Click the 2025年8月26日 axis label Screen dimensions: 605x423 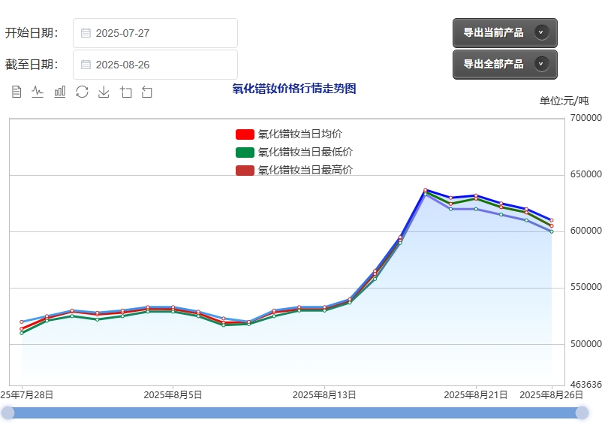tap(551, 394)
